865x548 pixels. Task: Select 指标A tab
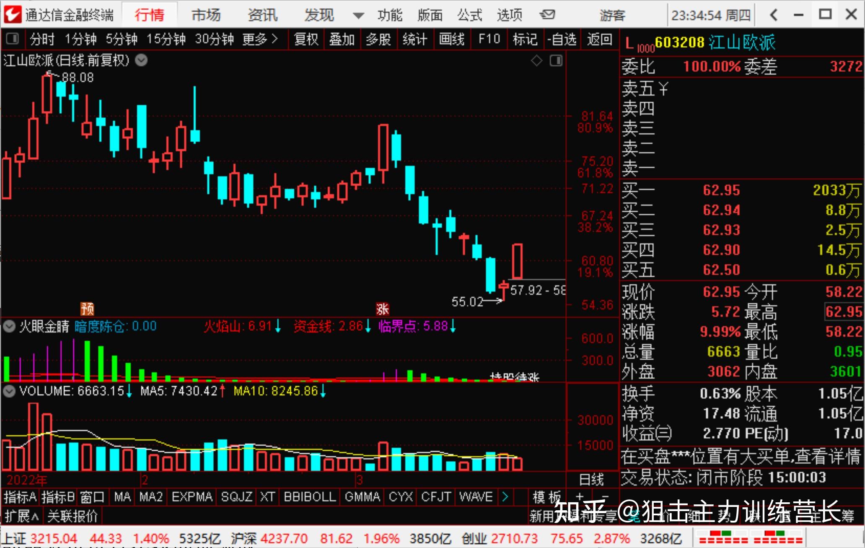(x=20, y=497)
